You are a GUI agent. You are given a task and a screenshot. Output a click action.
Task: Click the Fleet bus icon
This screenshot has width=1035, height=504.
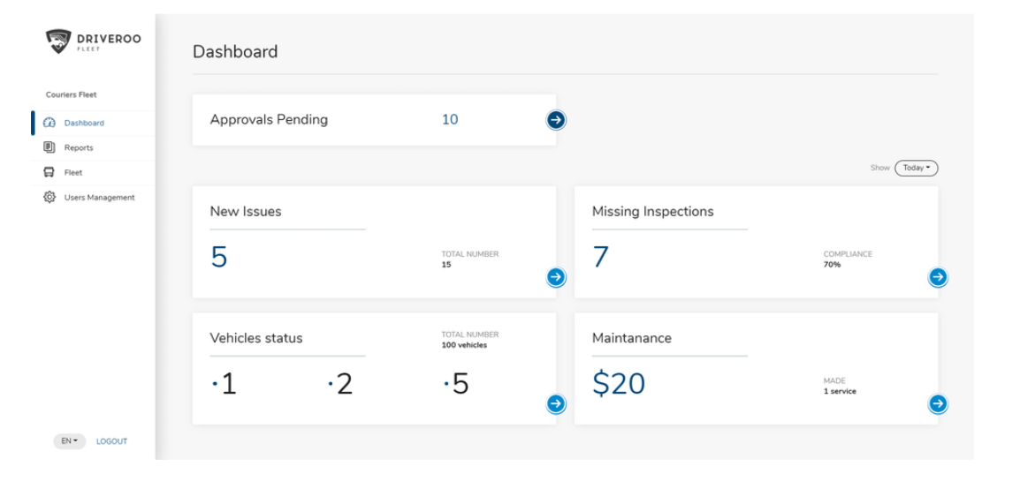[49, 172]
